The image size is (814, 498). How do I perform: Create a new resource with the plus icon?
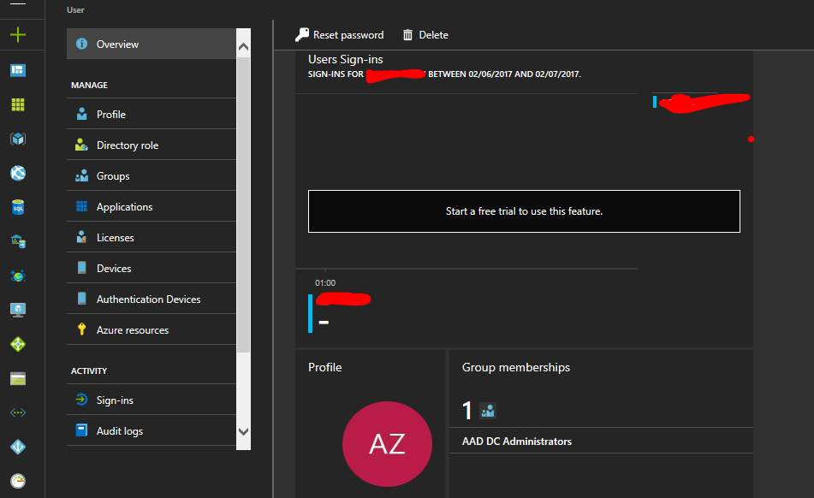point(18,36)
